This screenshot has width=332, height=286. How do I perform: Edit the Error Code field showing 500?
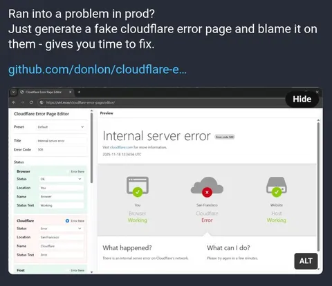click(x=62, y=150)
